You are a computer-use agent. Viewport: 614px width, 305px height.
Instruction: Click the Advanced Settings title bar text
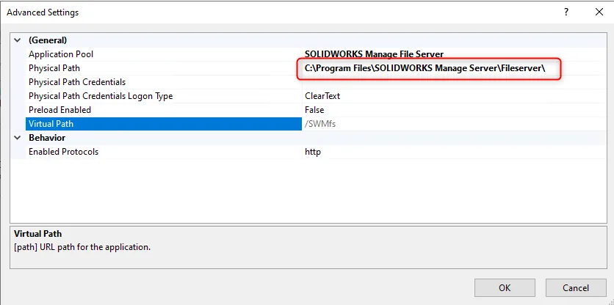(x=43, y=12)
